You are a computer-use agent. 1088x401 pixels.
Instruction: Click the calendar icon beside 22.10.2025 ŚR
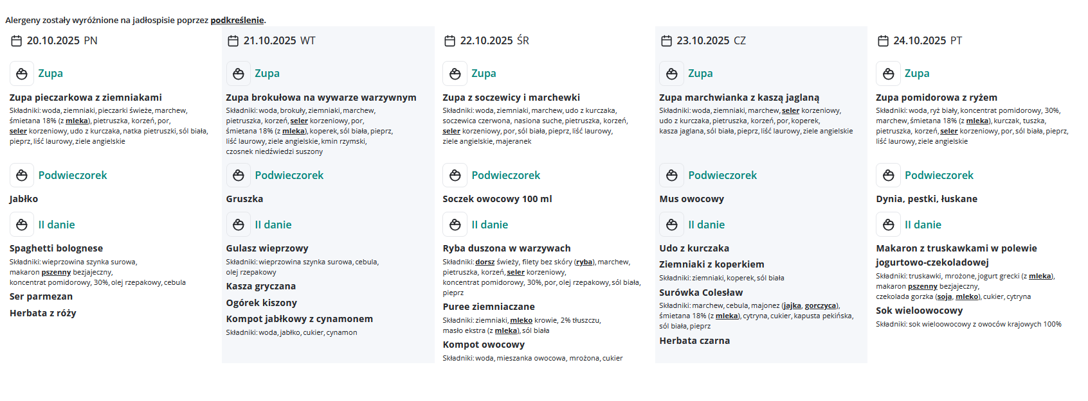(450, 41)
